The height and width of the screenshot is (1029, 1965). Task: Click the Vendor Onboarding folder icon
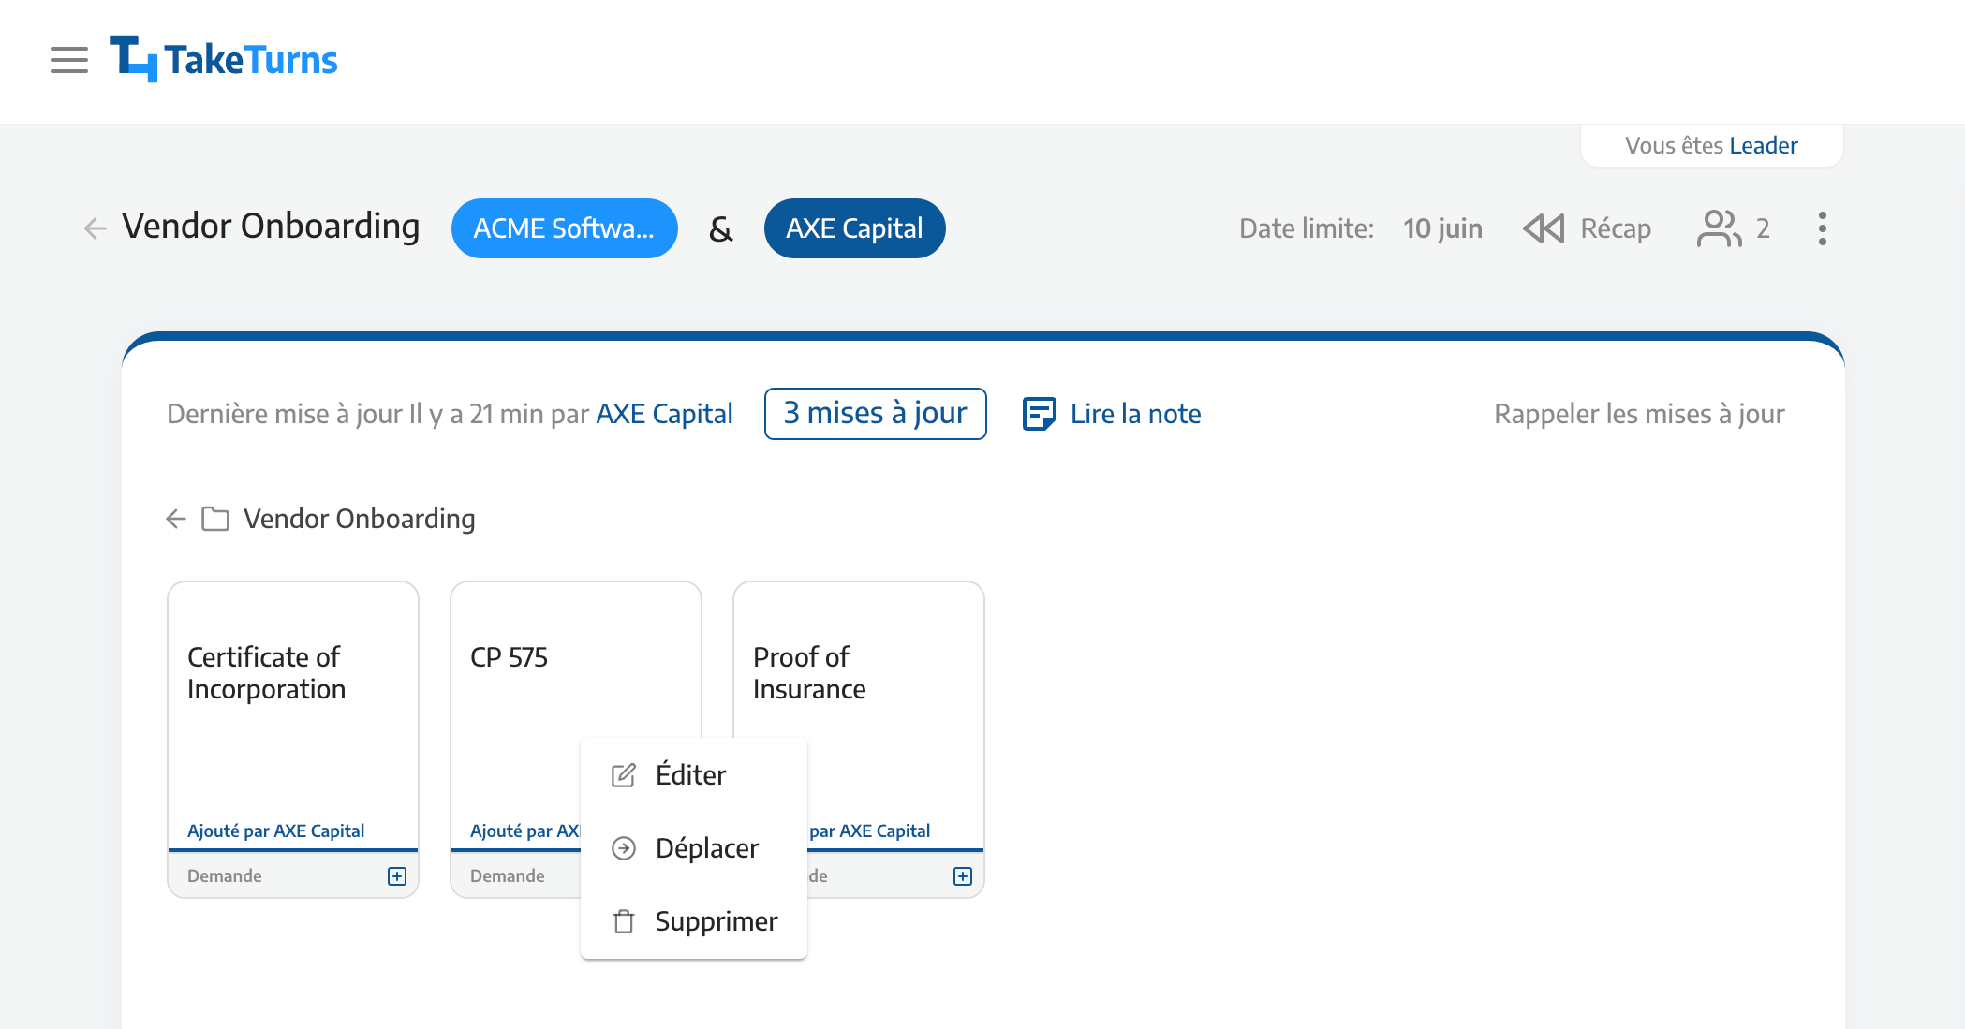pos(215,518)
